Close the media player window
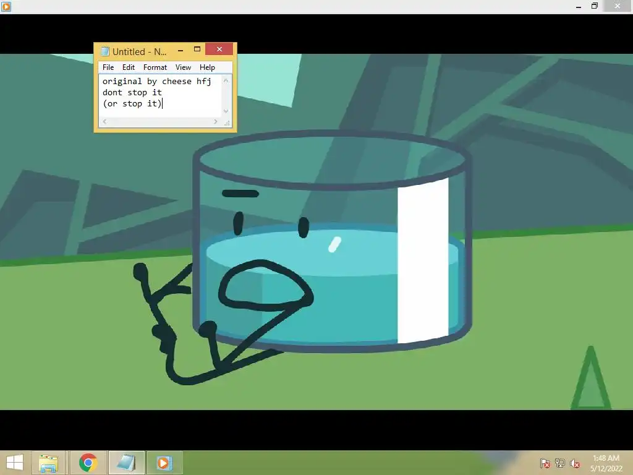The image size is (633, 475). pos(618,6)
